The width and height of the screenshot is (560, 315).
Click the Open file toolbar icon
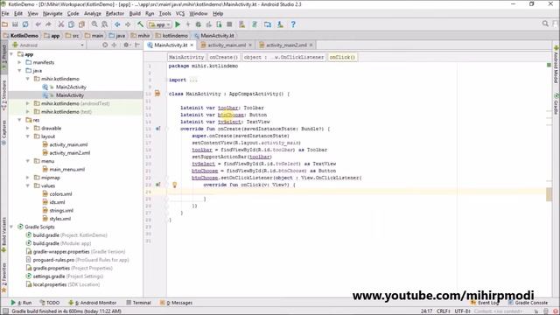[5, 24]
